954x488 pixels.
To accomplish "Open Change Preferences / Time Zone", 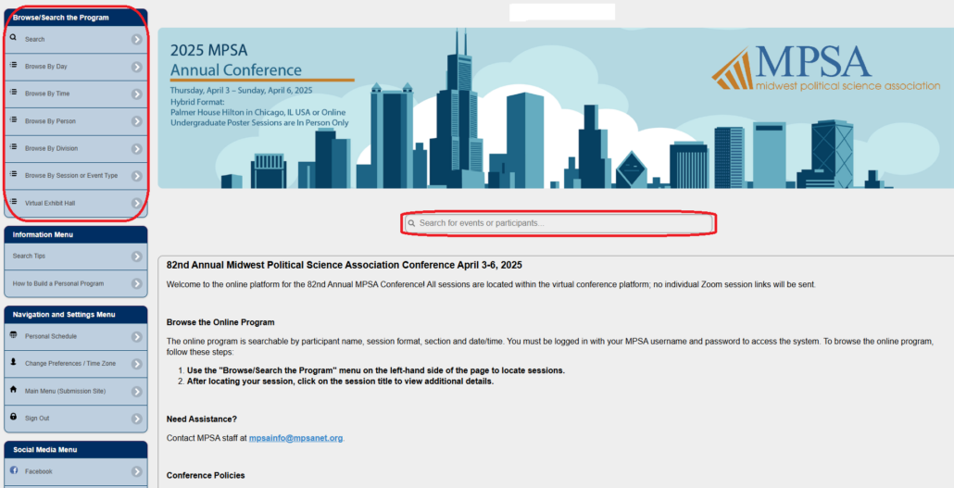I will [76, 364].
